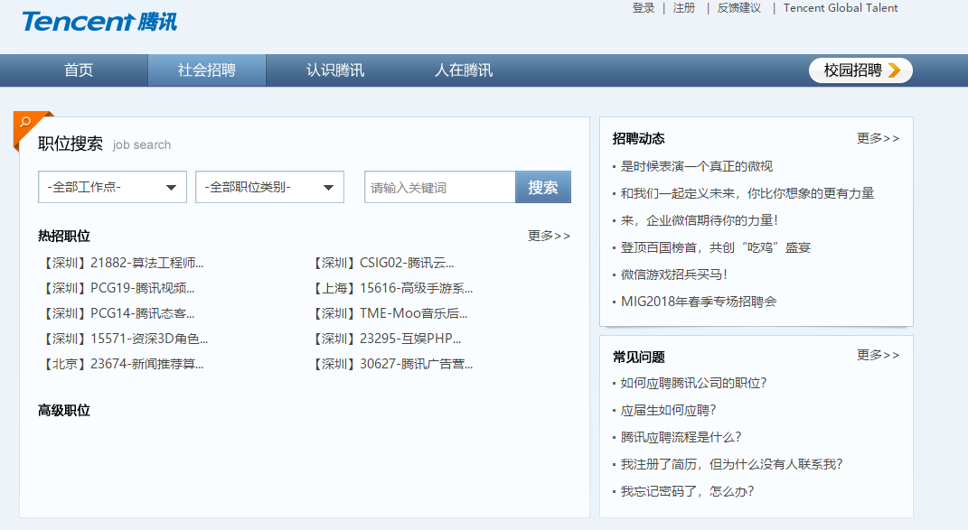Screen dimensions: 968x530
Task: Click the 常见问题 panel heading
Action: (638, 357)
